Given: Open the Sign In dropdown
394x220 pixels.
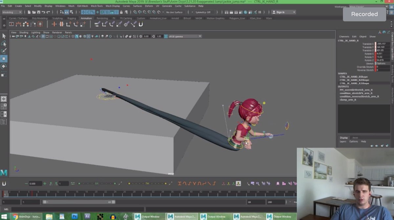Looking at the screenshot, I should click(284, 12).
